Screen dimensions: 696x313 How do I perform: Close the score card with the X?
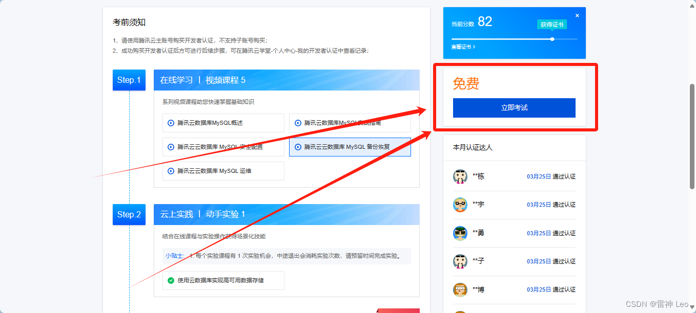(577, 15)
